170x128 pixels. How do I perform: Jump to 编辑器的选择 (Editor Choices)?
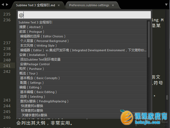[82, 36]
